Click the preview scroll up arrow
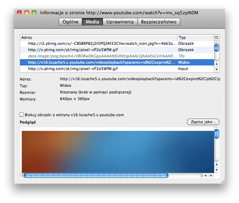 (216, 164)
